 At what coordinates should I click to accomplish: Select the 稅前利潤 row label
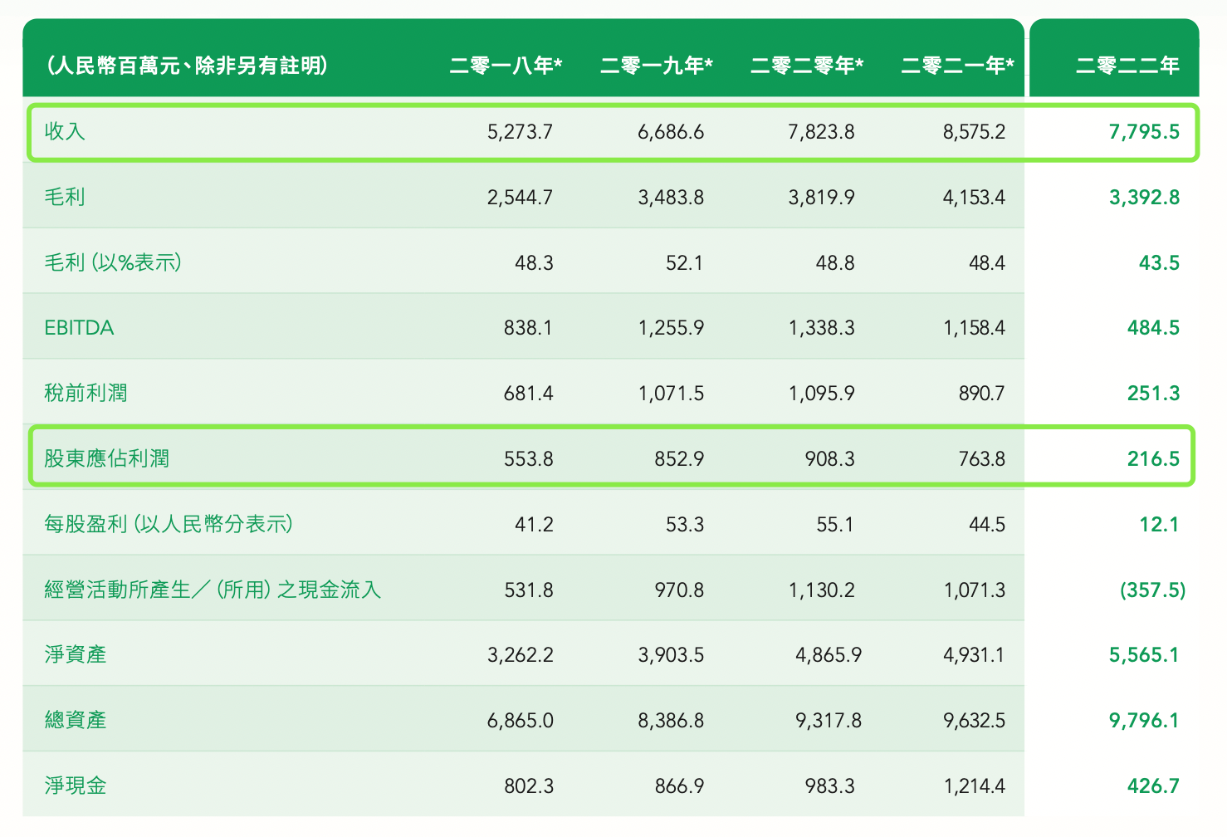point(86,393)
